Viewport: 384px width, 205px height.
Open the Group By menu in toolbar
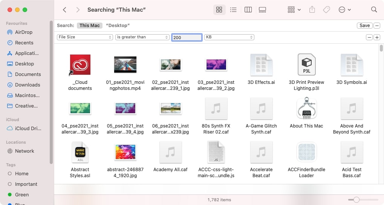294,10
